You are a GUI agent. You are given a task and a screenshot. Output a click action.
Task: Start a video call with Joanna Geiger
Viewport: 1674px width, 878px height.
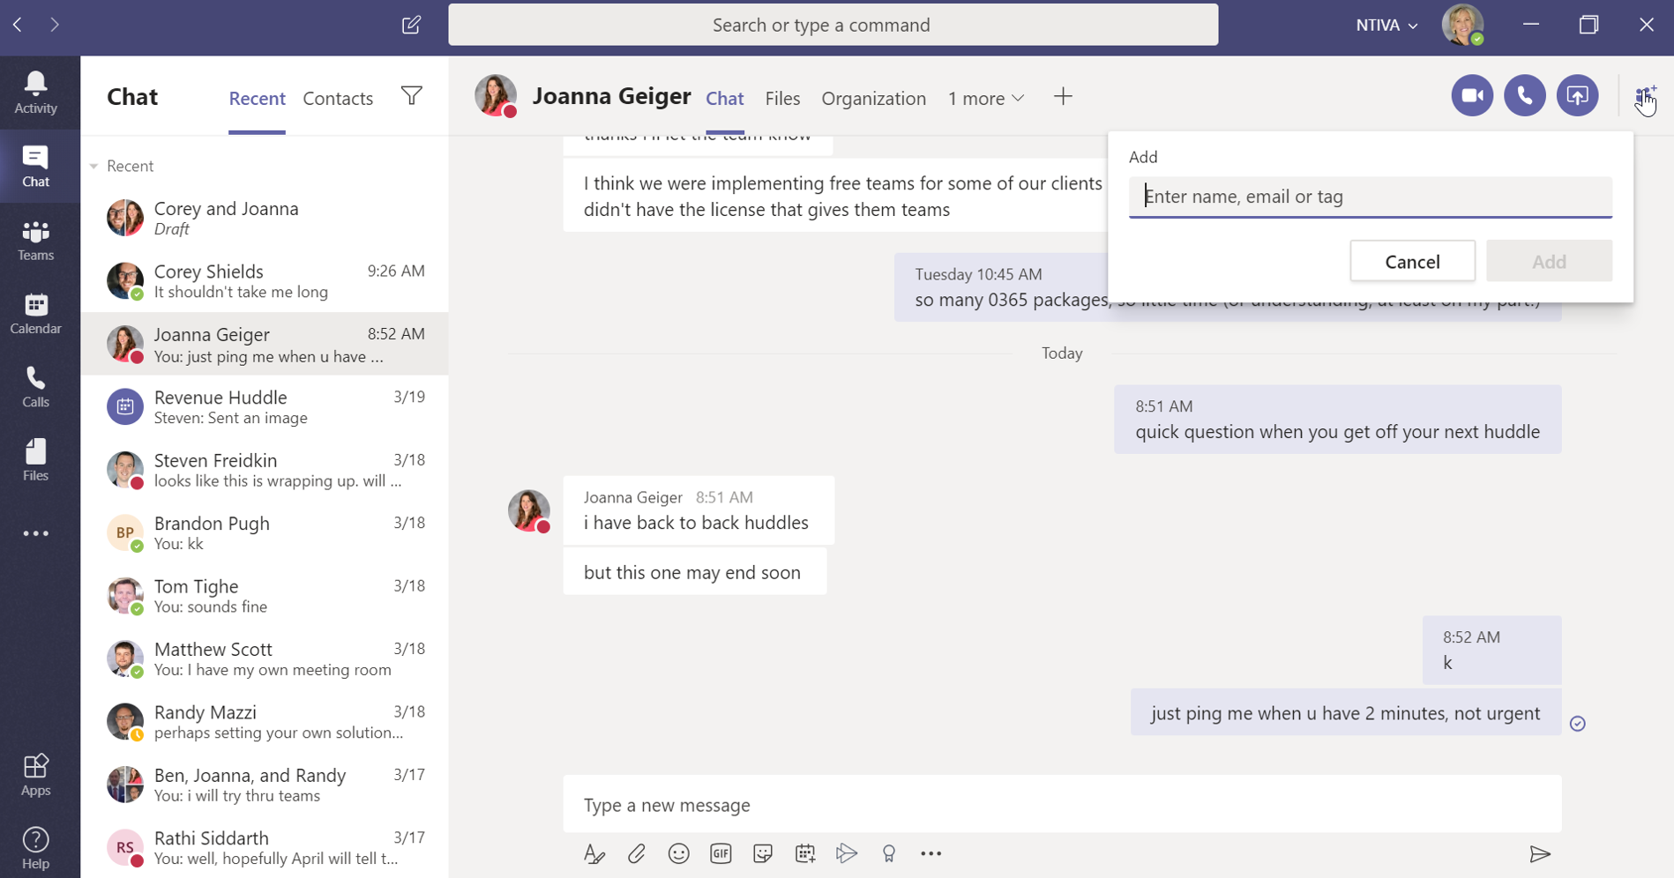(1471, 95)
